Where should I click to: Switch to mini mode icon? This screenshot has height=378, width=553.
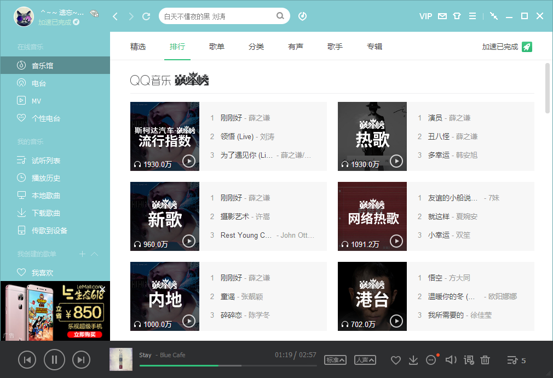[x=494, y=16]
